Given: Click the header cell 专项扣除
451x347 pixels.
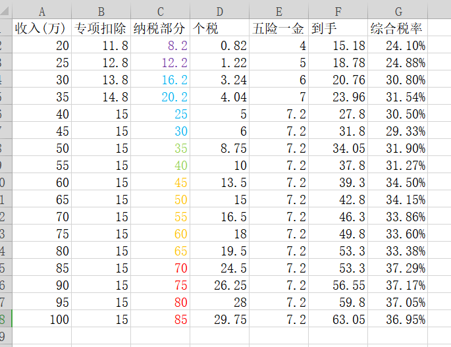Looking at the screenshot, I should (101, 28).
